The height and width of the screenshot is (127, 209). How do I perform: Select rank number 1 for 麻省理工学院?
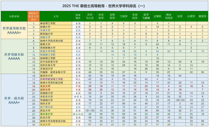tap(34, 24)
